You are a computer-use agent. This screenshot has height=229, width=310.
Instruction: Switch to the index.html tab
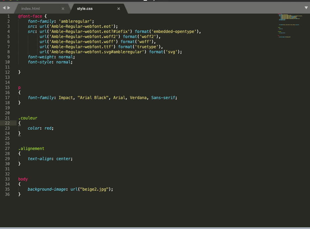click(31, 8)
